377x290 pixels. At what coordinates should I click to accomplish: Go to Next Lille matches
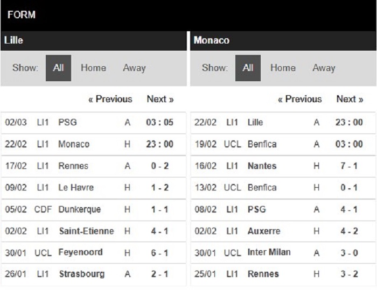160,99
